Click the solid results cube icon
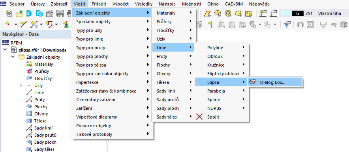The width and height of the screenshot is (349, 152). pyautogui.click(x=344, y=24)
